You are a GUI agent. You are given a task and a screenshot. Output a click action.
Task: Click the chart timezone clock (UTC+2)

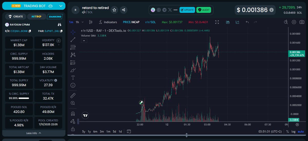point(270,131)
